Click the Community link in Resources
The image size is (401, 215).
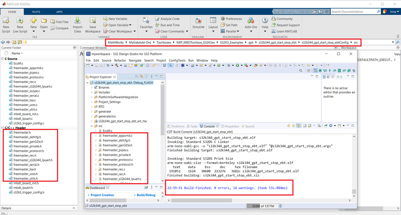point(282,19)
